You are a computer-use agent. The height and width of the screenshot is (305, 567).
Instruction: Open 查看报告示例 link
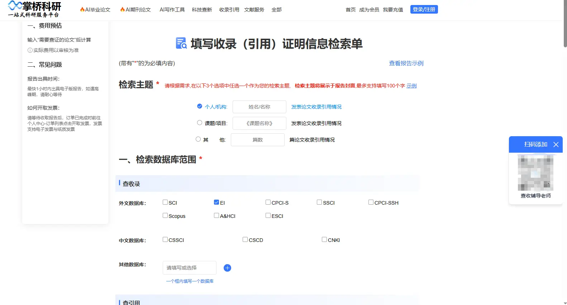[406, 63]
